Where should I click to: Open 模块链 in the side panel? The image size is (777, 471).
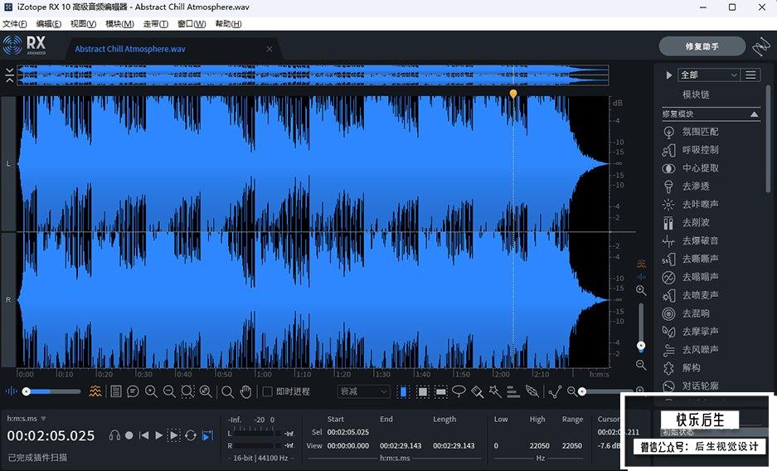click(696, 94)
